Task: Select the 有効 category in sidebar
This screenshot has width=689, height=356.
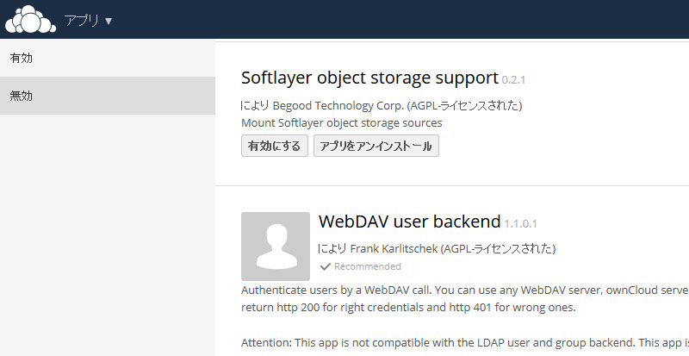Action: [x=108, y=58]
